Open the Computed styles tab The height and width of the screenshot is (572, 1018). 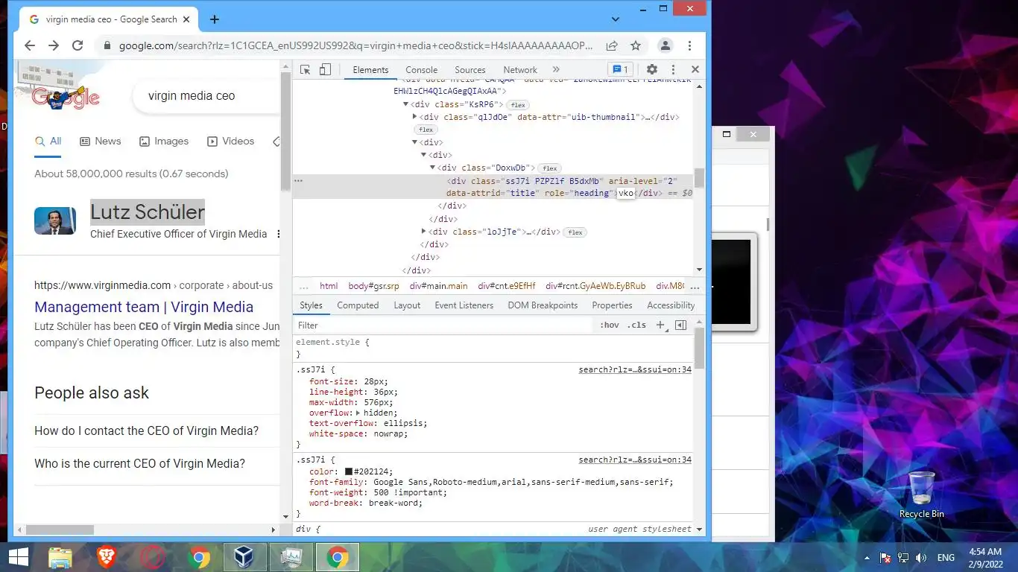point(358,305)
